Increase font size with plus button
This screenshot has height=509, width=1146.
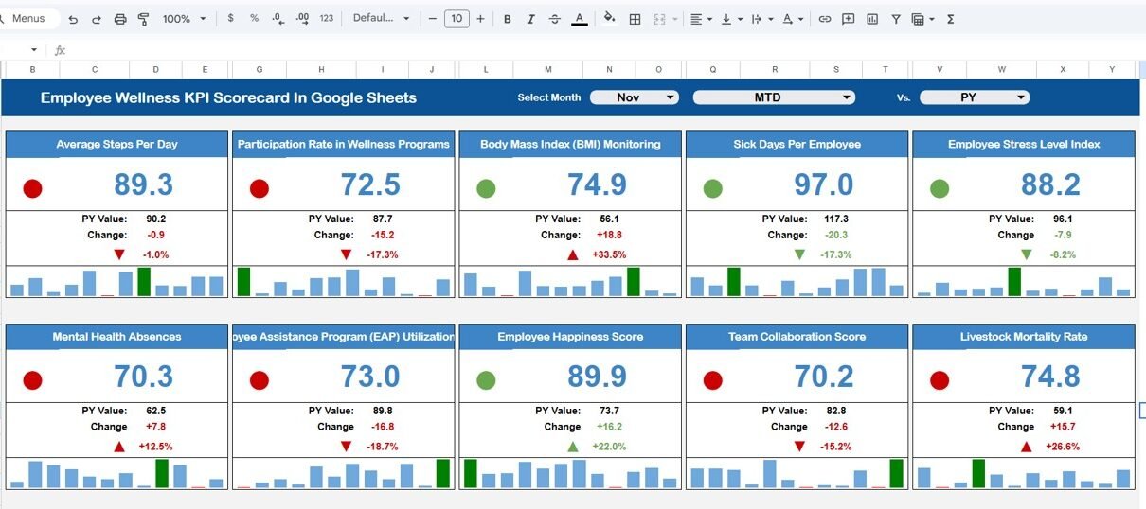[480, 19]
